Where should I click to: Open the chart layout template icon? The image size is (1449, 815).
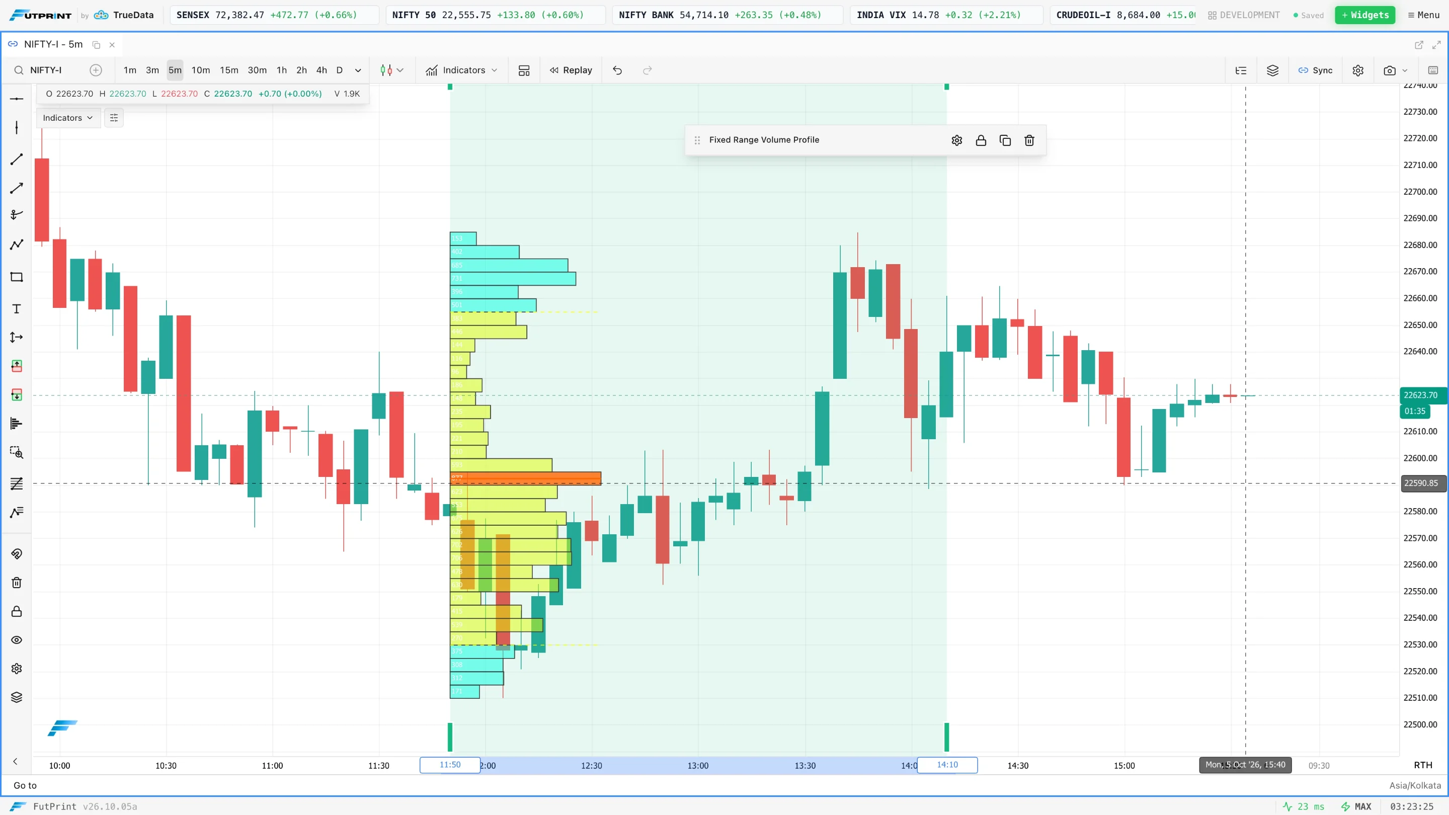(524, 70)
